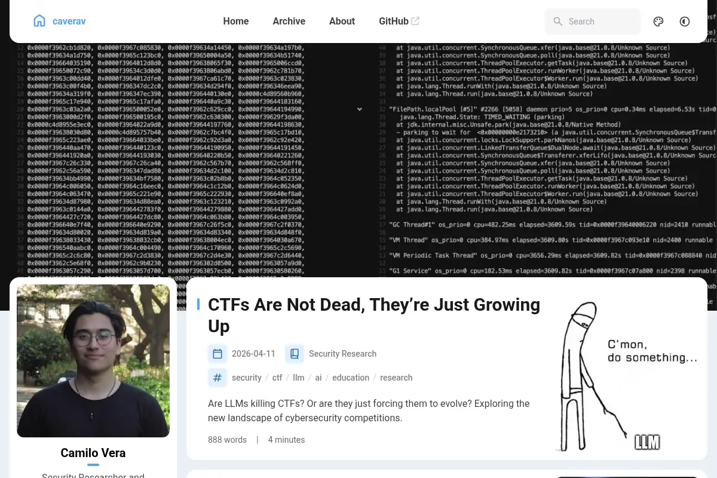Screen dimensions: 717x478
Task: Open the Archive page
Action: coord(289,21)
